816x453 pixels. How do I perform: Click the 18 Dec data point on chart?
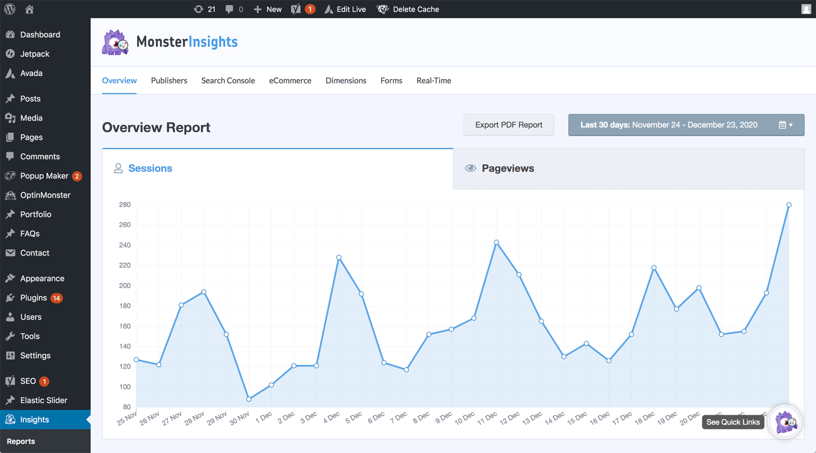click(654, 268)
